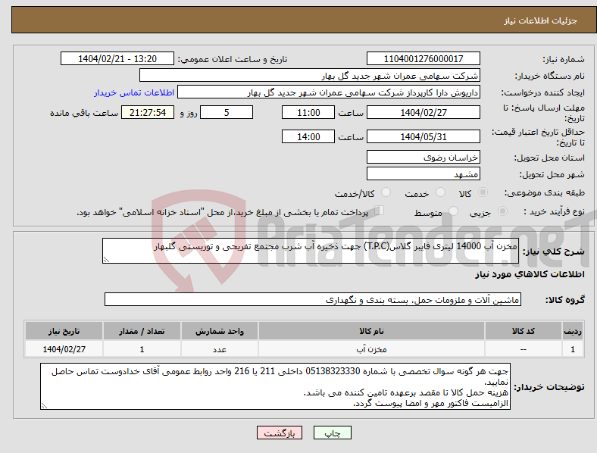Click the request creator field داریوش دارا
597x453 pixels.
tap(329, 92)
